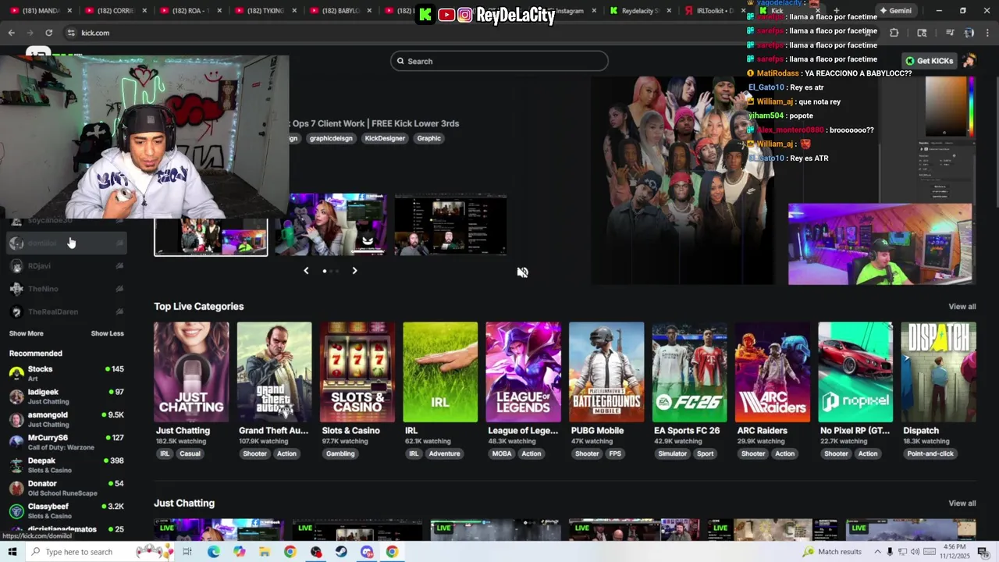The height and width of the screenshot is (562, 999).
Task: Click the Adventure tag under IRL
Action: coord(444,454)
